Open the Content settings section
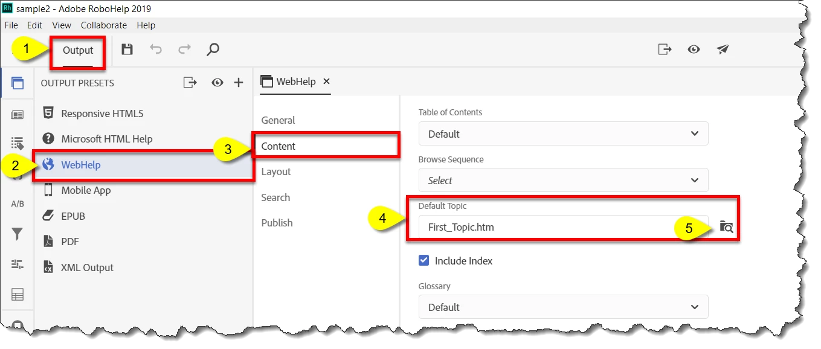 [x=278, y=146]
